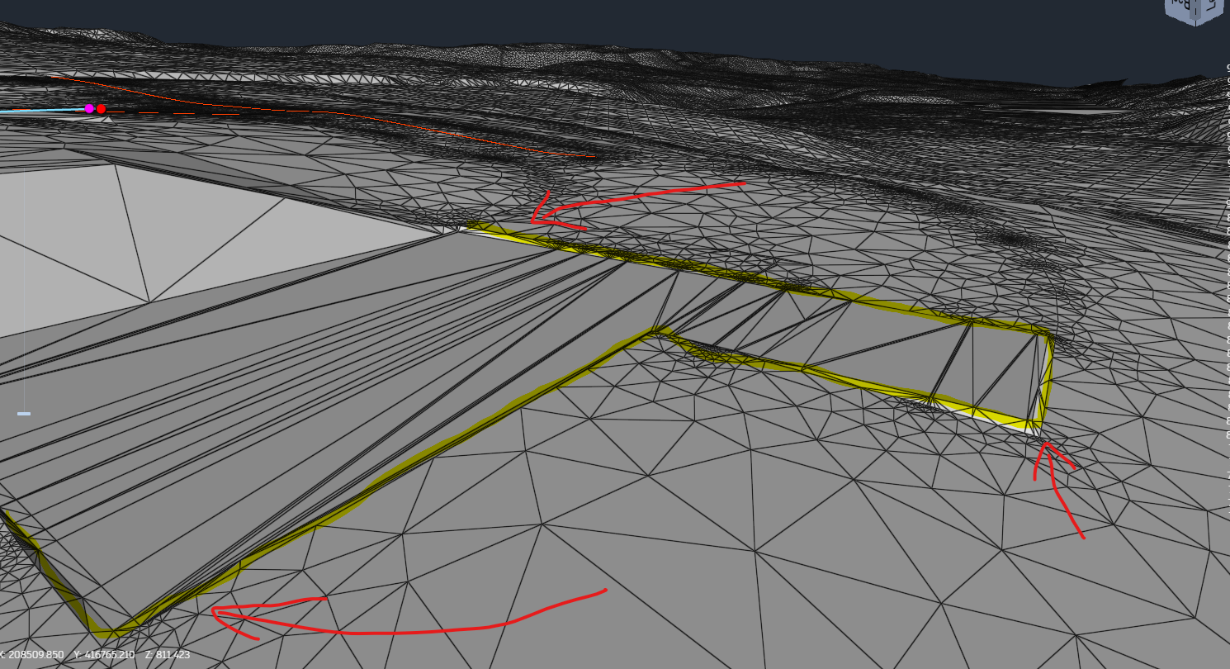Click the Z coordinate value 811.423
Image resolution: width=1230 pixels, height=669 pixels.
[x=168, y=655]
